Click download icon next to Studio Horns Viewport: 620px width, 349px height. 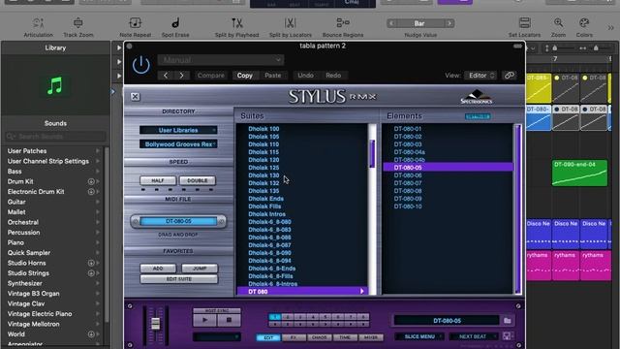click(x=91, y=263)
